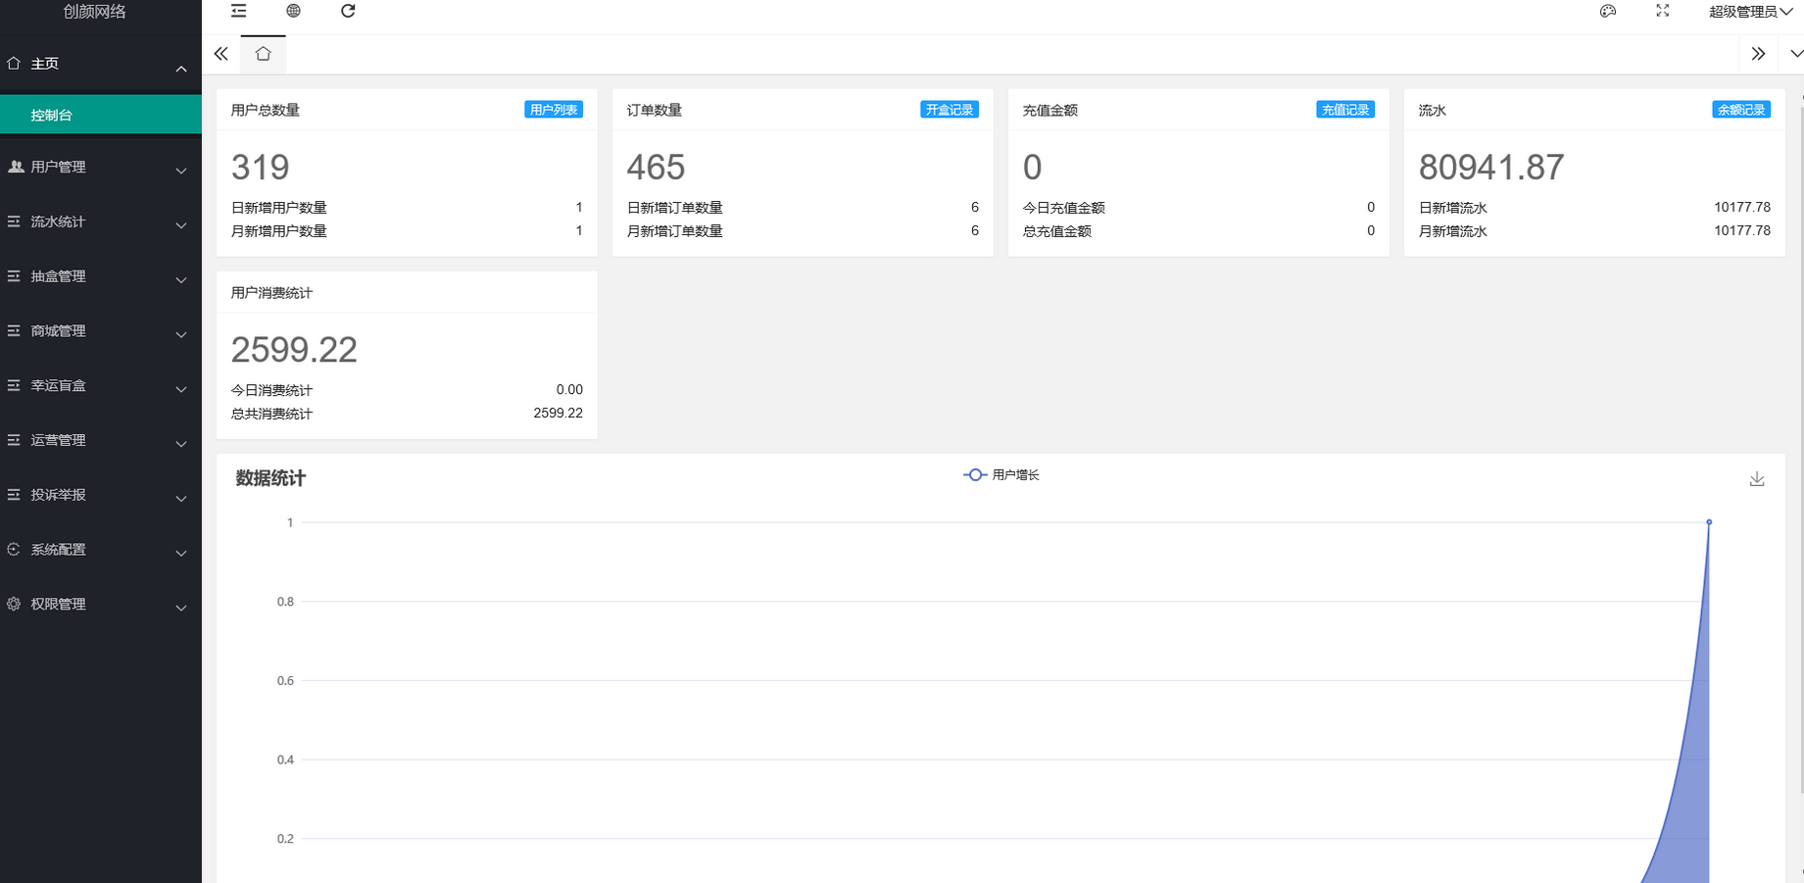Open the 用户列表 link badge
The image size is (1804, 883).
point(554,110)
